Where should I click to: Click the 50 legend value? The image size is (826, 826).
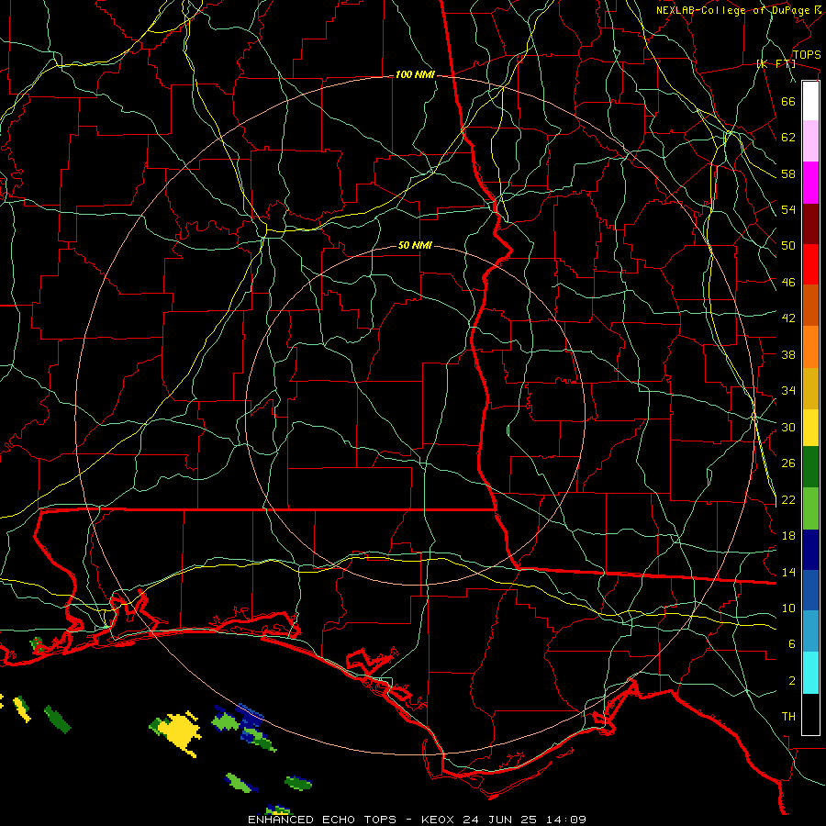click(x=788, y=246)
